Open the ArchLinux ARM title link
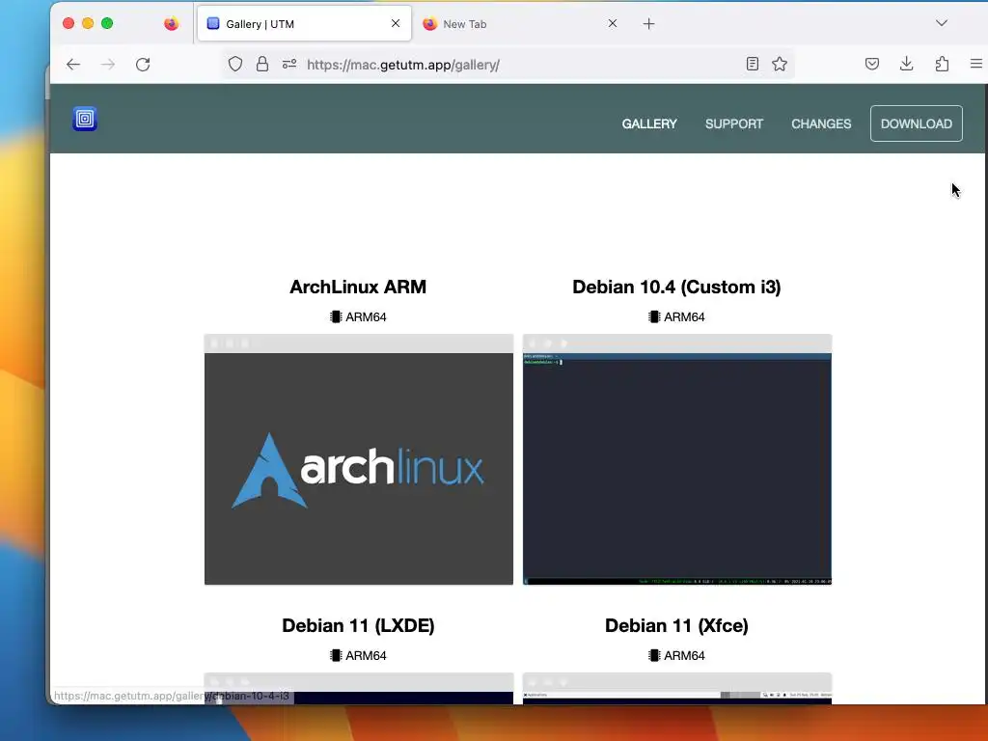Screen dimensions: 988x741 pos(358,287)
